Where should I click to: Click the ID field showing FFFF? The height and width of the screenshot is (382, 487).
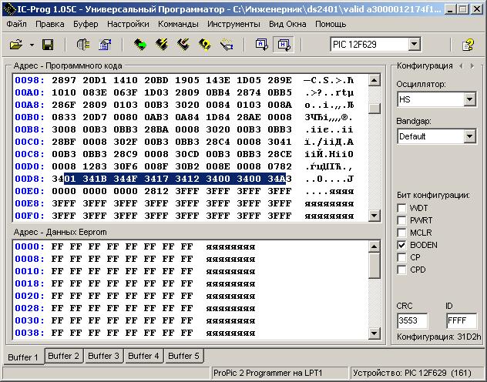click(x=462, y=320)
